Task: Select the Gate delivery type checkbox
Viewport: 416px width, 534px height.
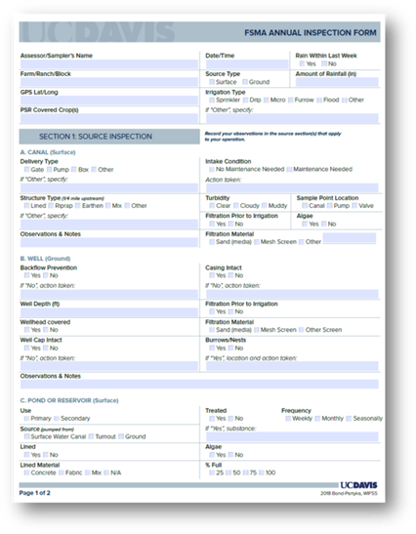Action: (26, 170)
